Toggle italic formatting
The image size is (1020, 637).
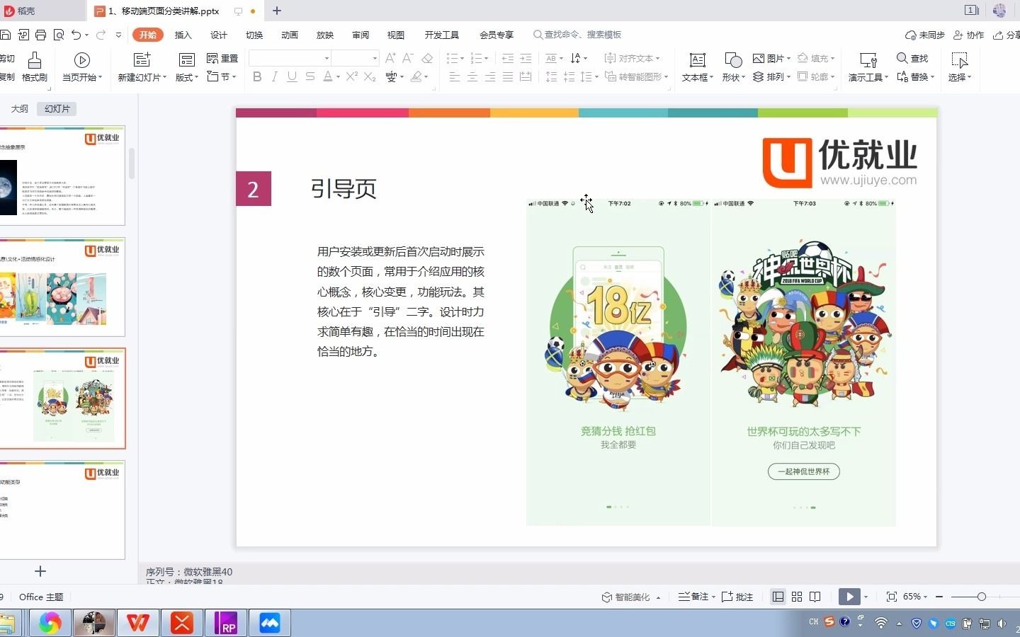pyautogui.click(x=275, y=76)
